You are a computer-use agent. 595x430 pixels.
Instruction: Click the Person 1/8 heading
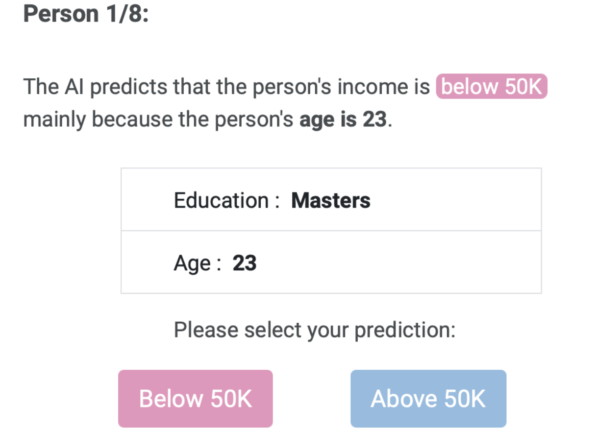tap(85, 14)
